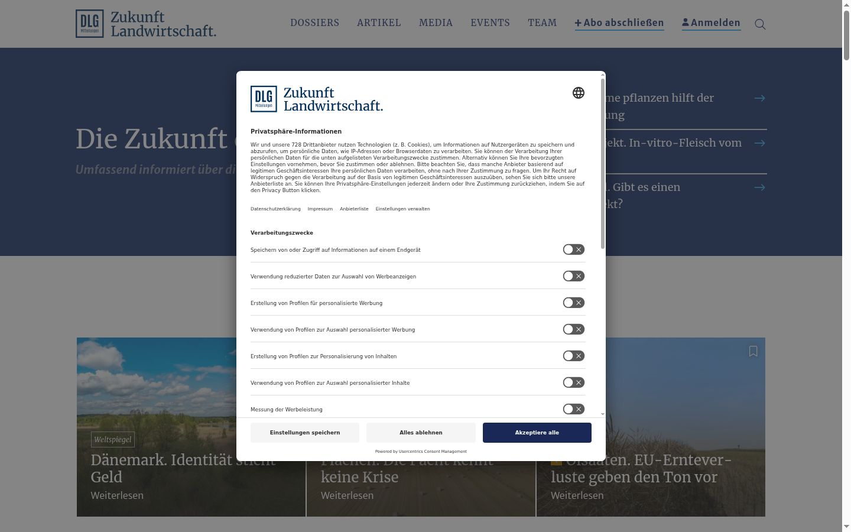
Task: Open the 'Anbieterliste' link
Action: [354, 209]
